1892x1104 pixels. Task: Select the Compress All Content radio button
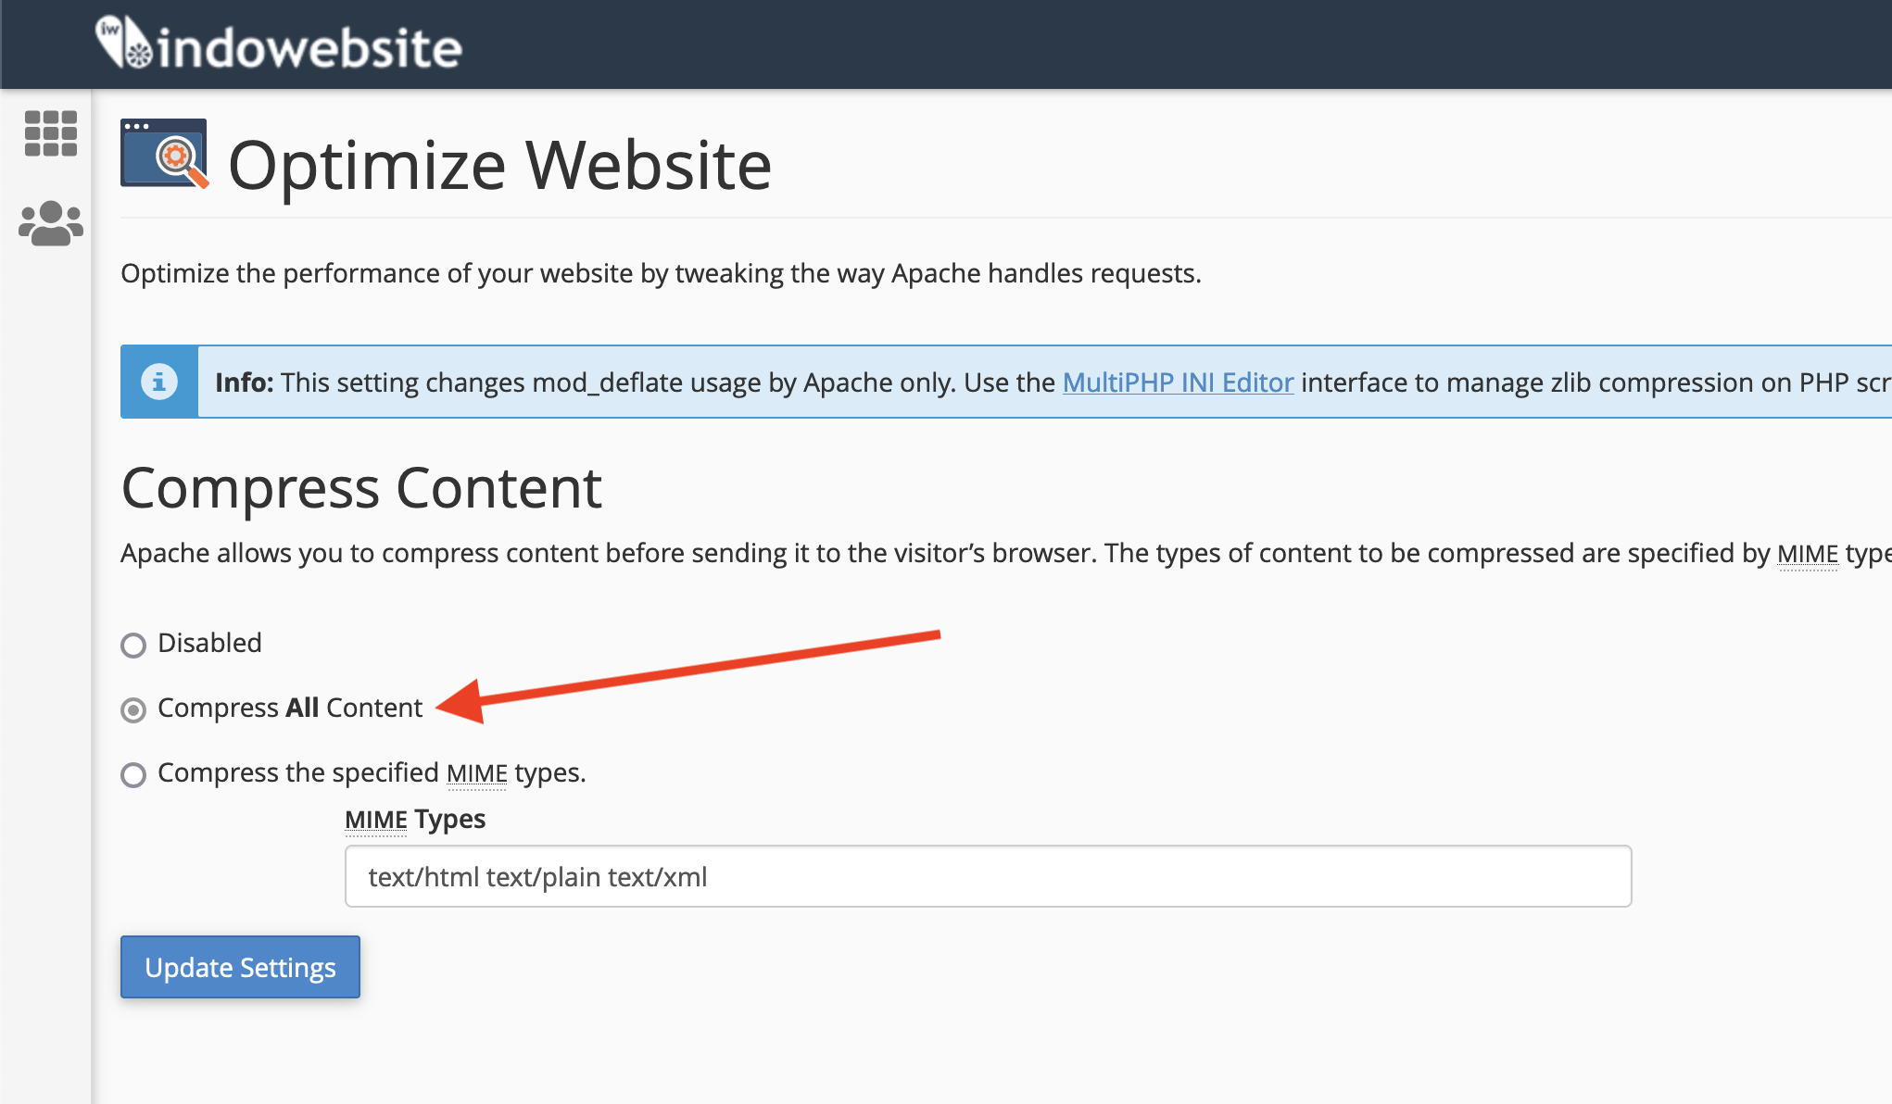coord(133,709)
